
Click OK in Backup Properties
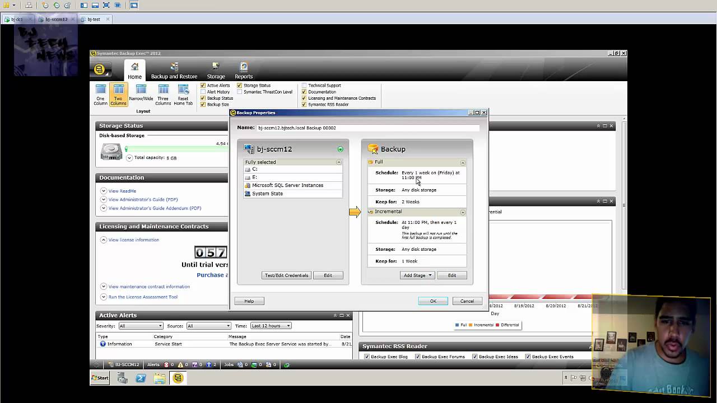(x=433, y=301)
